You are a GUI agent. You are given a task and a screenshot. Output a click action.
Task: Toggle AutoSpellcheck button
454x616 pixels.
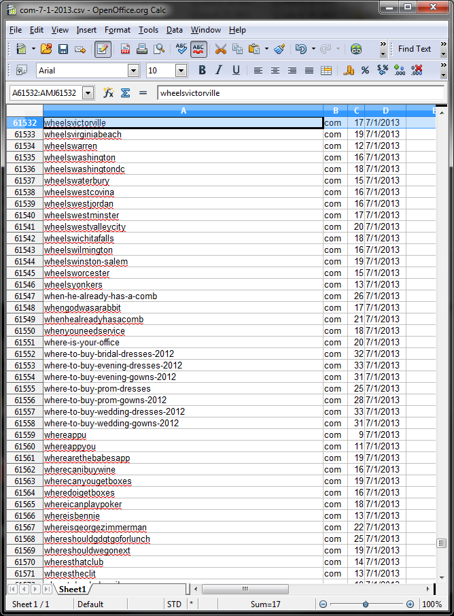[x=198, y=49]
